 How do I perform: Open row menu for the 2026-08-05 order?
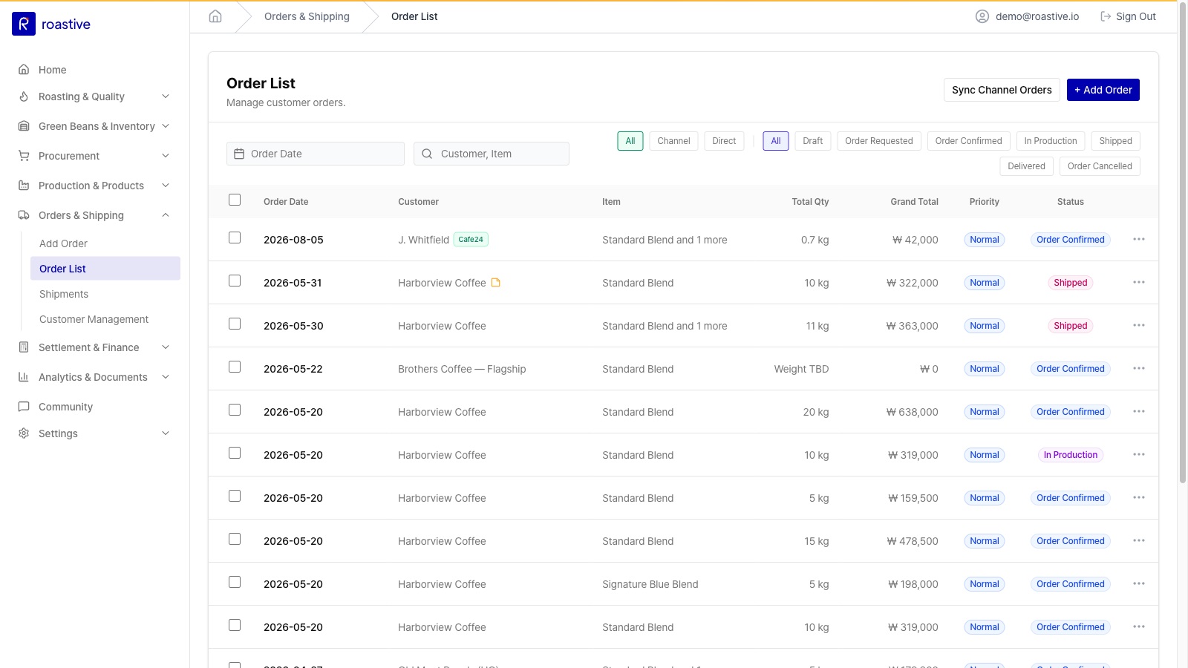coord(1139,240)
